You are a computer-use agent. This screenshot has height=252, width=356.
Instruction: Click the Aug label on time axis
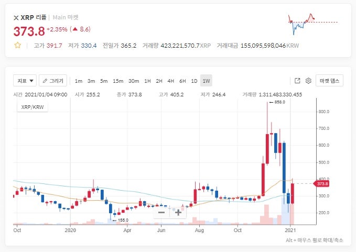pos(199,230)
